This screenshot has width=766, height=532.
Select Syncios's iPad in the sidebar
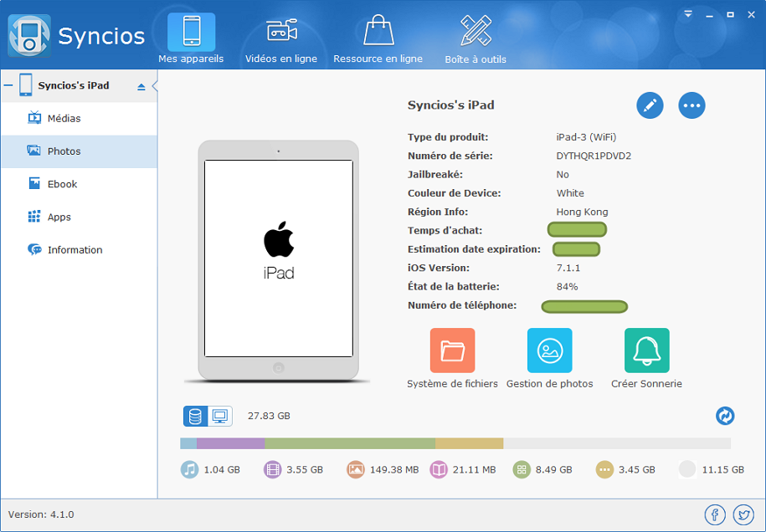[74, 85]
